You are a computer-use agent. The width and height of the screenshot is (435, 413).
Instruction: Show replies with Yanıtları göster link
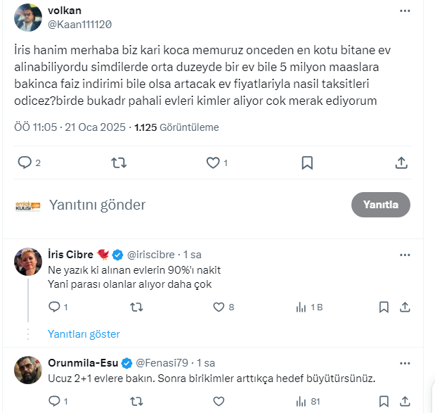coord(84,334)
